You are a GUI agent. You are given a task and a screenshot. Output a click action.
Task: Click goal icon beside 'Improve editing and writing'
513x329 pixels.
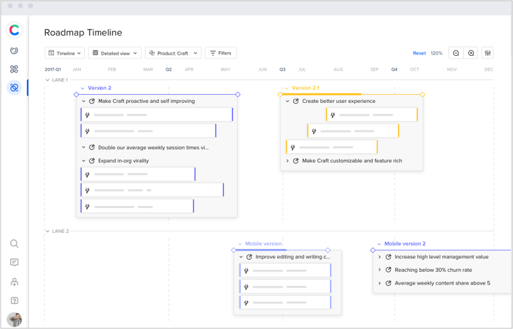[249, 257]
